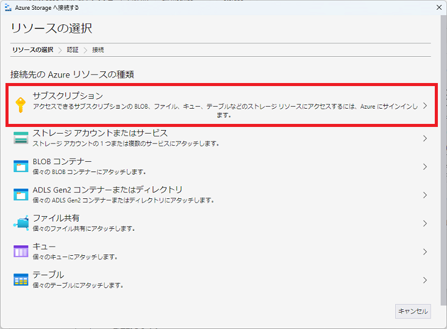Viewport: 447px width, 329px height.
Task: Choose the テーブル resource type title
Action: 48,275
